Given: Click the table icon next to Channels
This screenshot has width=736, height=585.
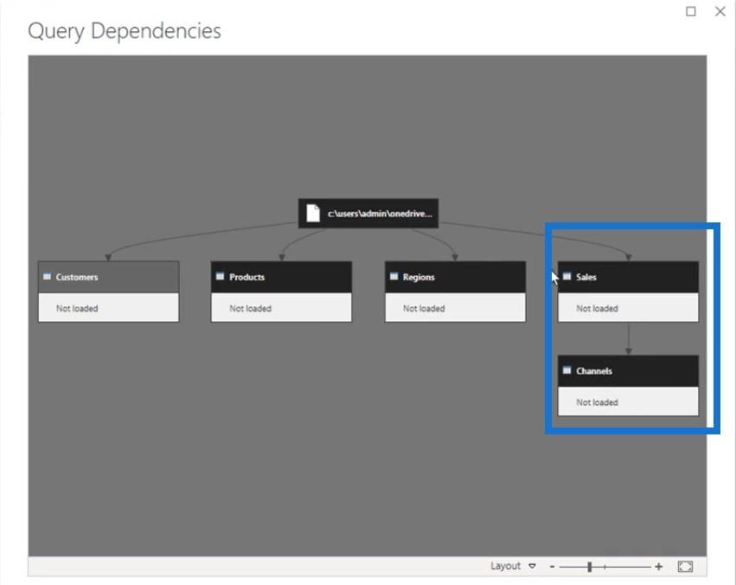Looking at the screenshot, I should pyautogui.click(x=567, y=370).
